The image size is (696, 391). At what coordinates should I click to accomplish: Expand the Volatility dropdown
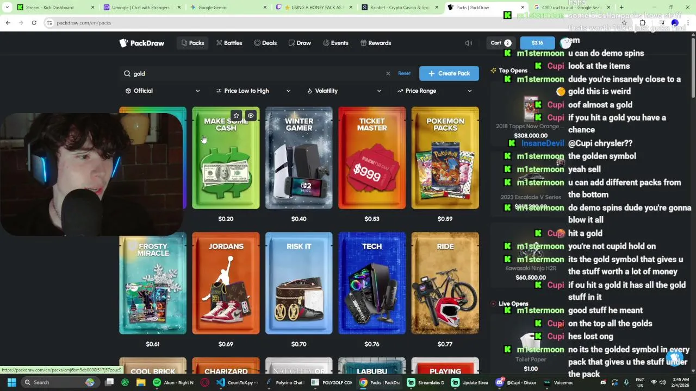pyautogui.click(x=344, y=91)
